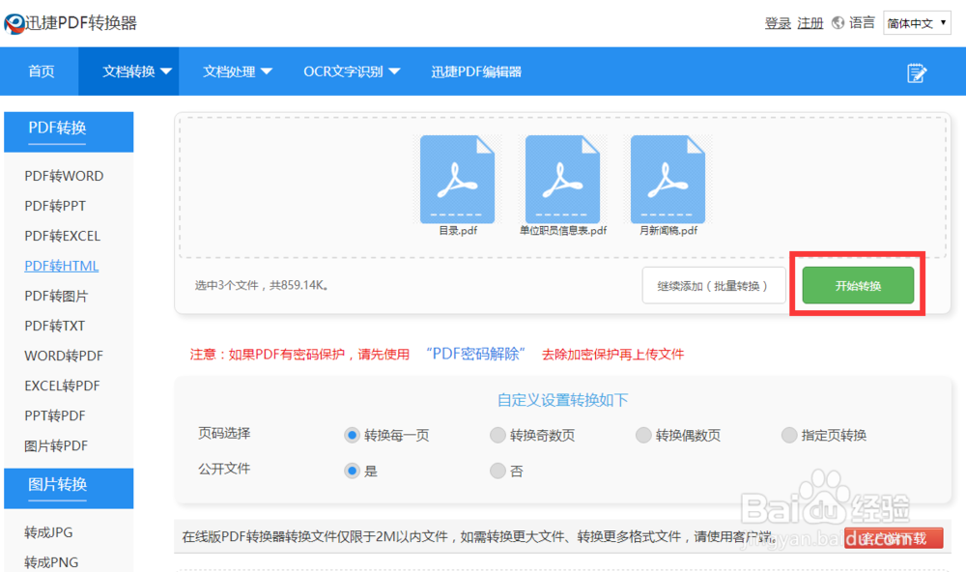
Task: Open the 迅捷PDF编辑器 menu item
Action: 475,71
